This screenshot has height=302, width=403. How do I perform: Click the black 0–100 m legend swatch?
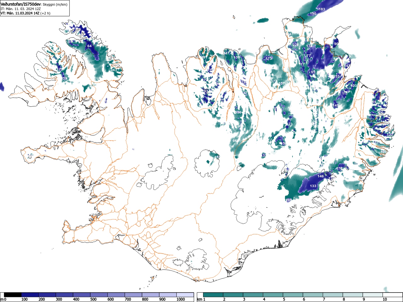(13, 295)
